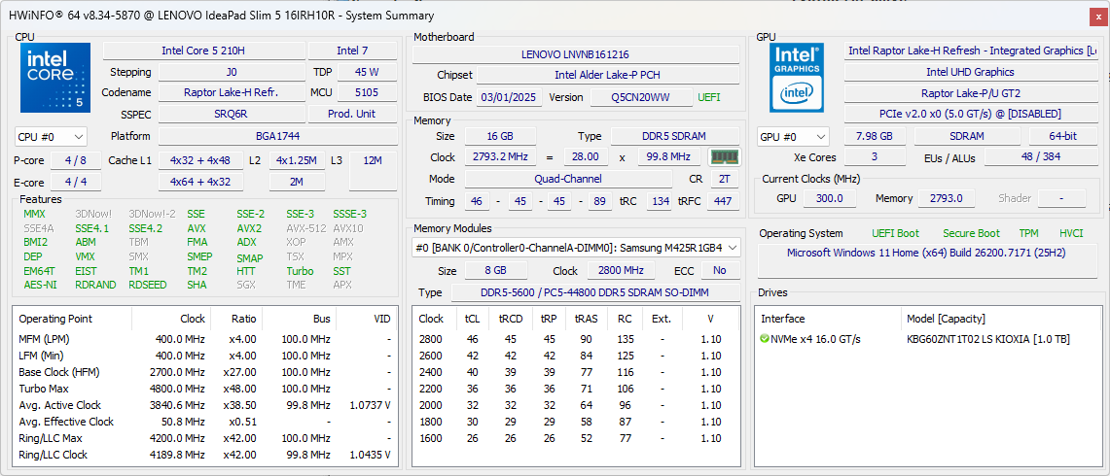The height and width of the screenshot is (476, 1110).
Task: Click the LENOVO LNVNB161216 motherboard field
Action: coord(575,54)
